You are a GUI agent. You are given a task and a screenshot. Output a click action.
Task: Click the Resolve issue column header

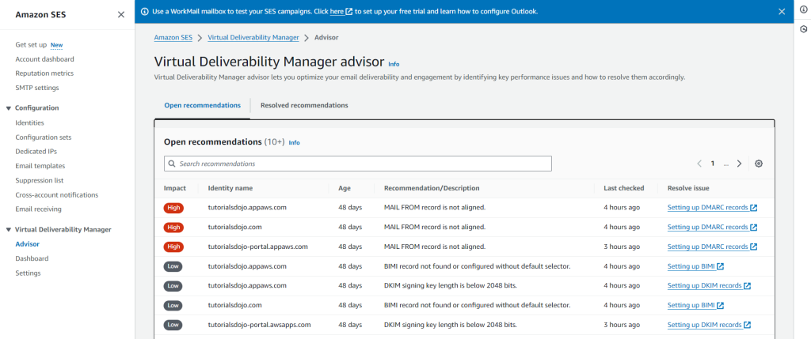(688, 188)
